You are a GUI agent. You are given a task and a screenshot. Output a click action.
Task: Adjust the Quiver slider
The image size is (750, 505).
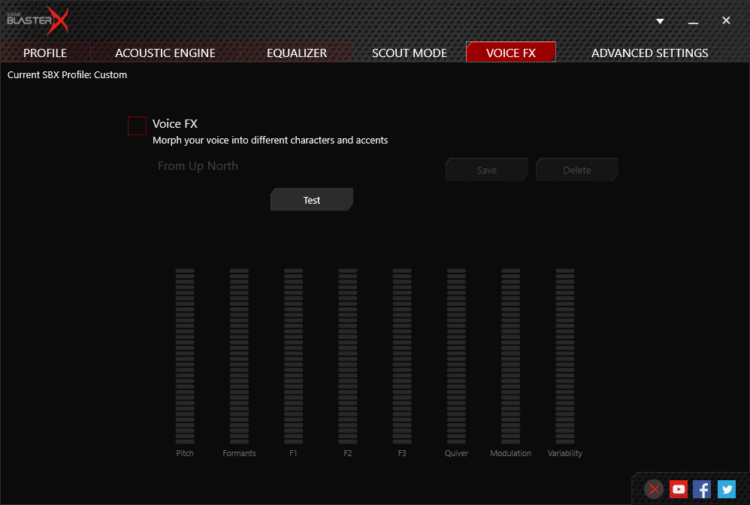point(456,355)
